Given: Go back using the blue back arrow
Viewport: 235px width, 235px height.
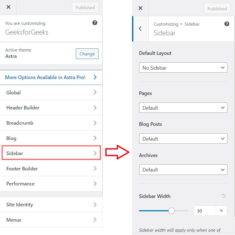Looking at the screenshot, I should pyautogui.click(x=140, y=28).
